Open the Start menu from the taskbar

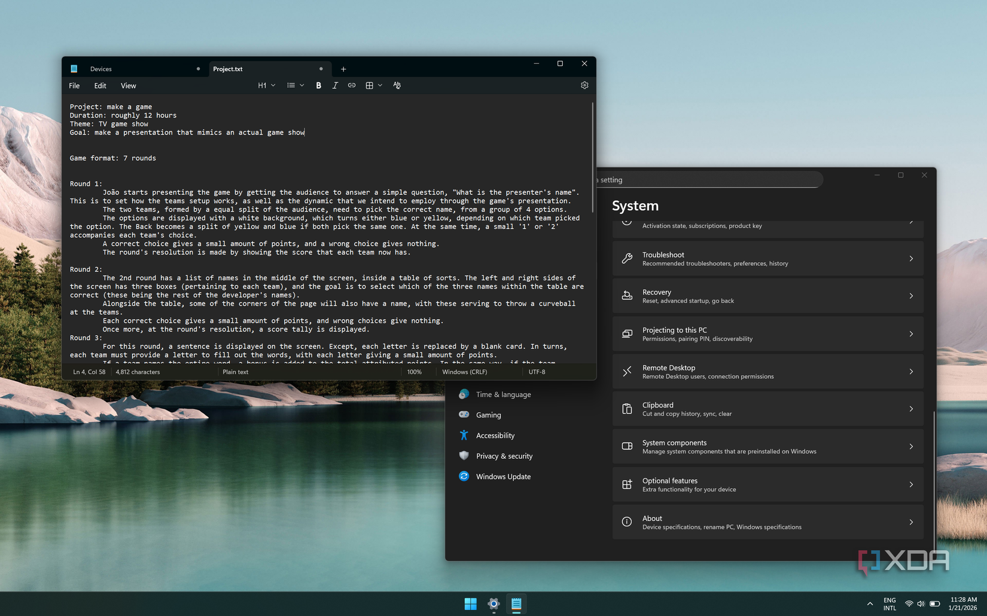(x=470, y=604)
